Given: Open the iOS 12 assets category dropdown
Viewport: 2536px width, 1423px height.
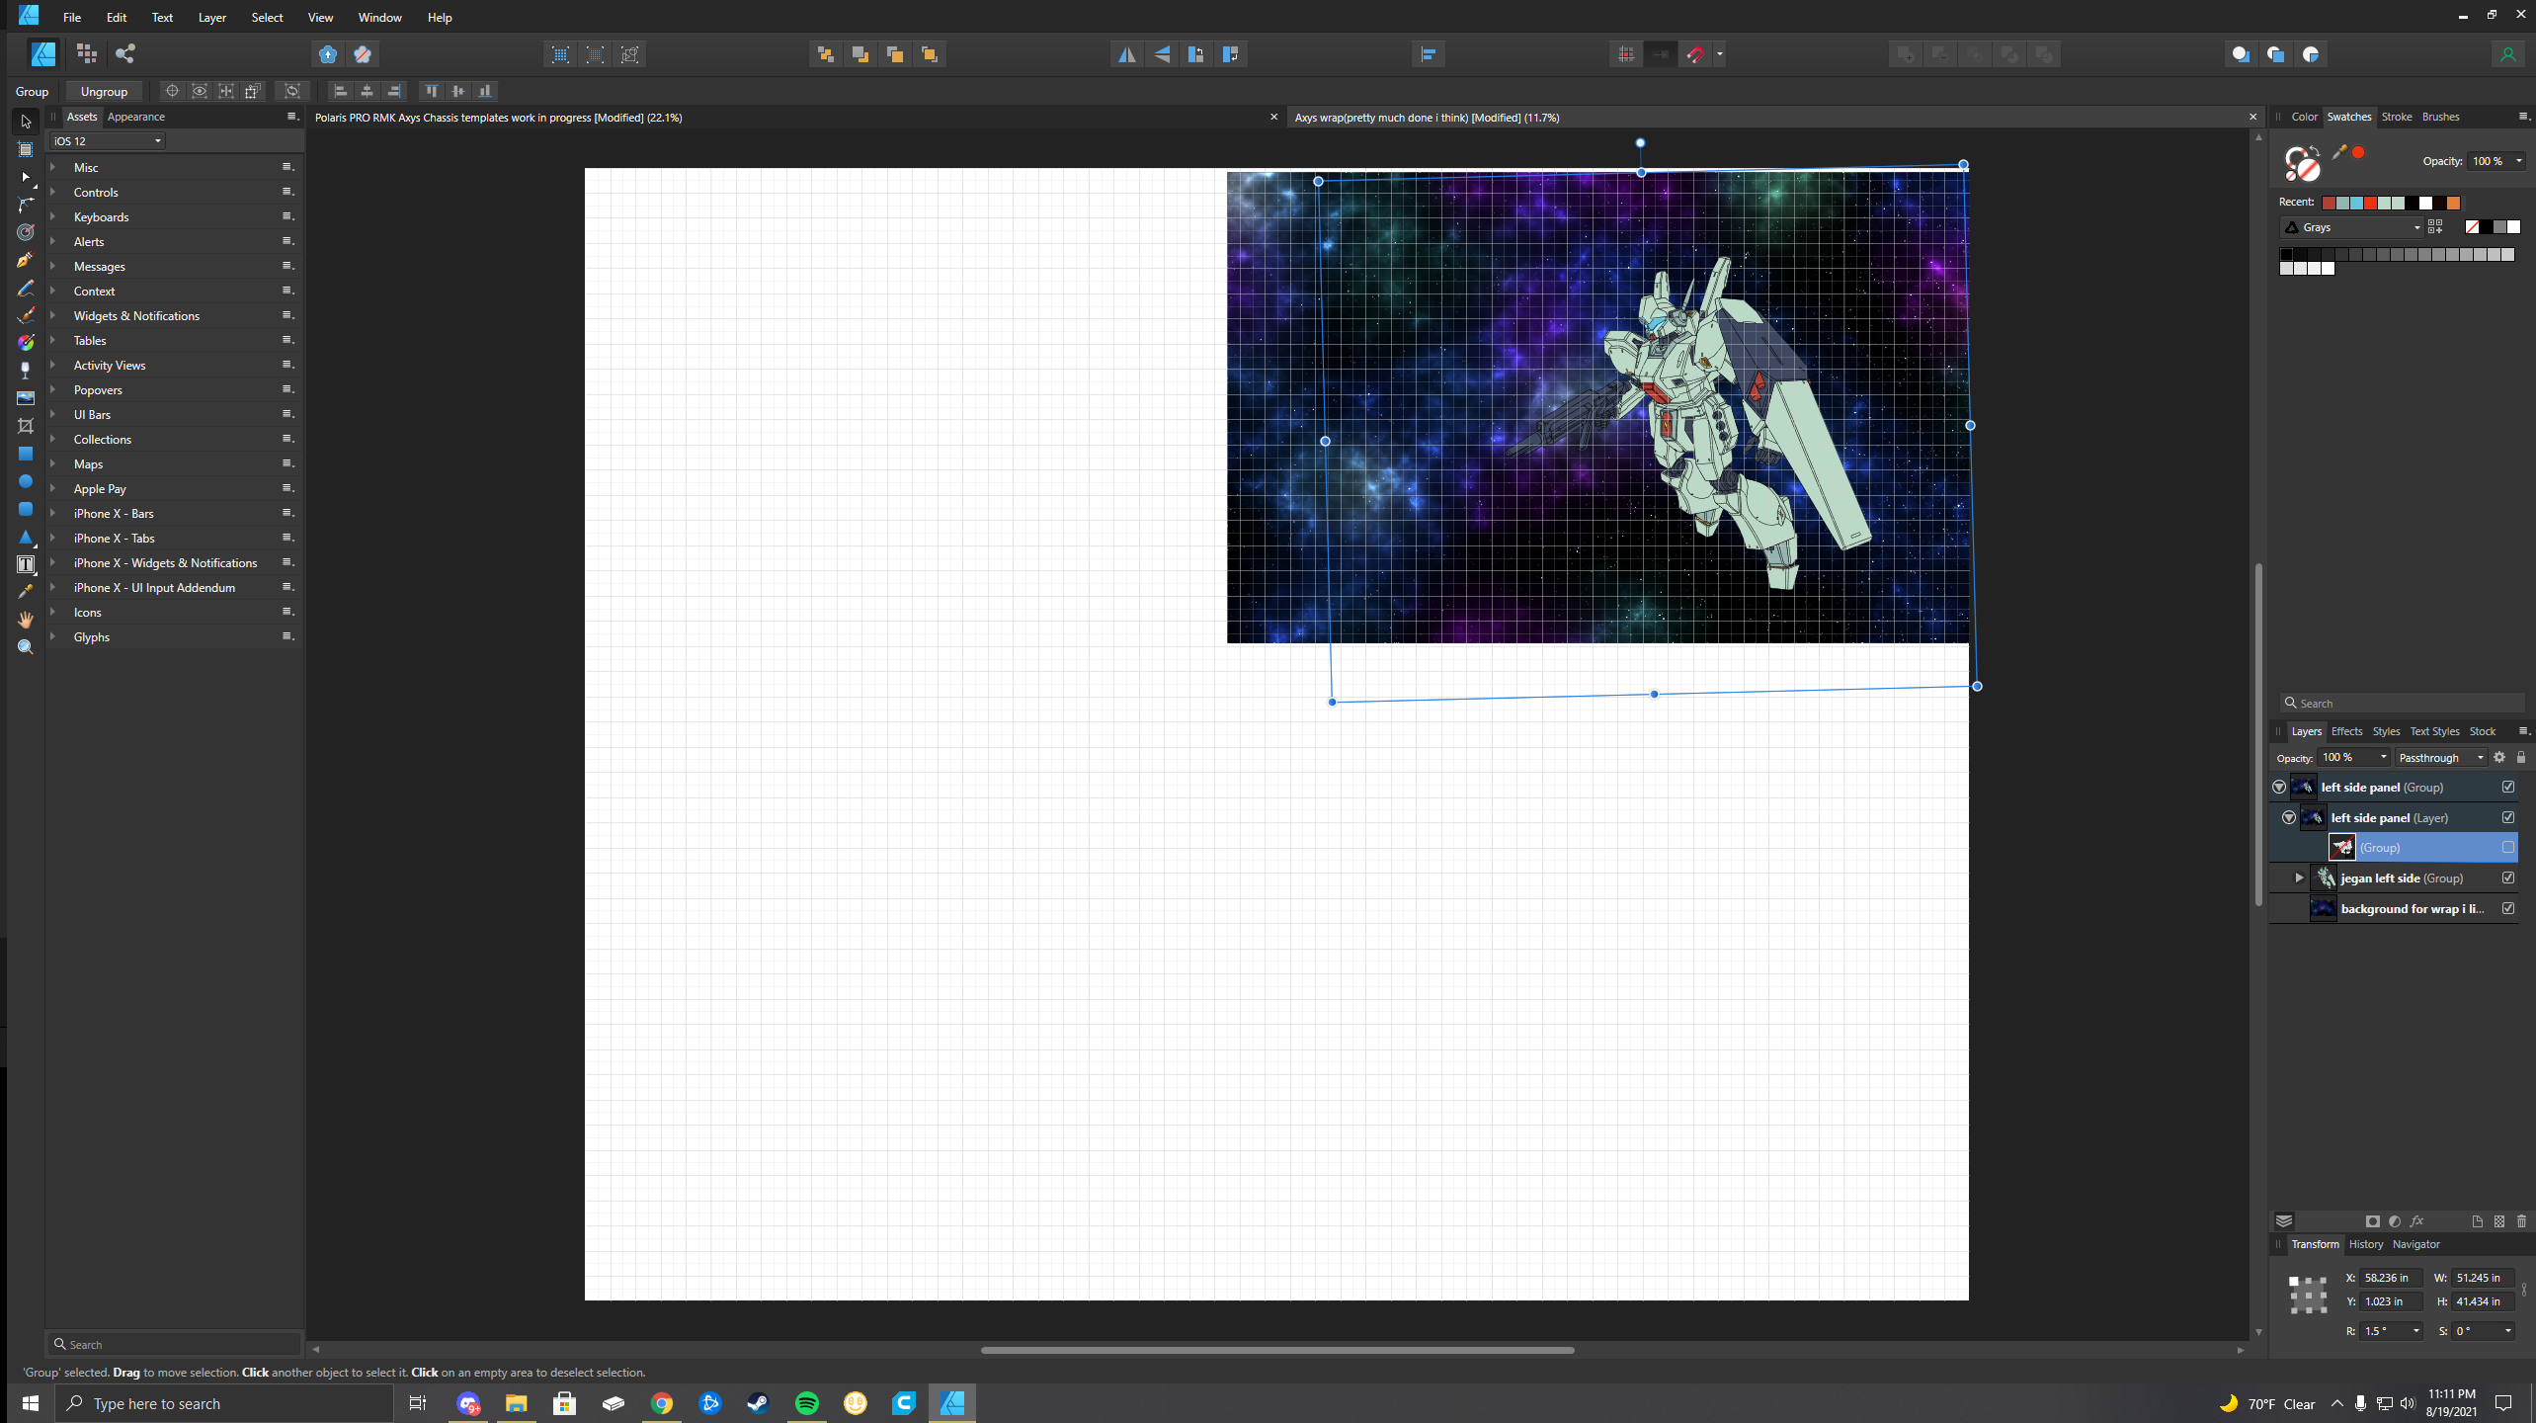Looking at the screenshot, I should pyautogui.click(x=108, y=141).
